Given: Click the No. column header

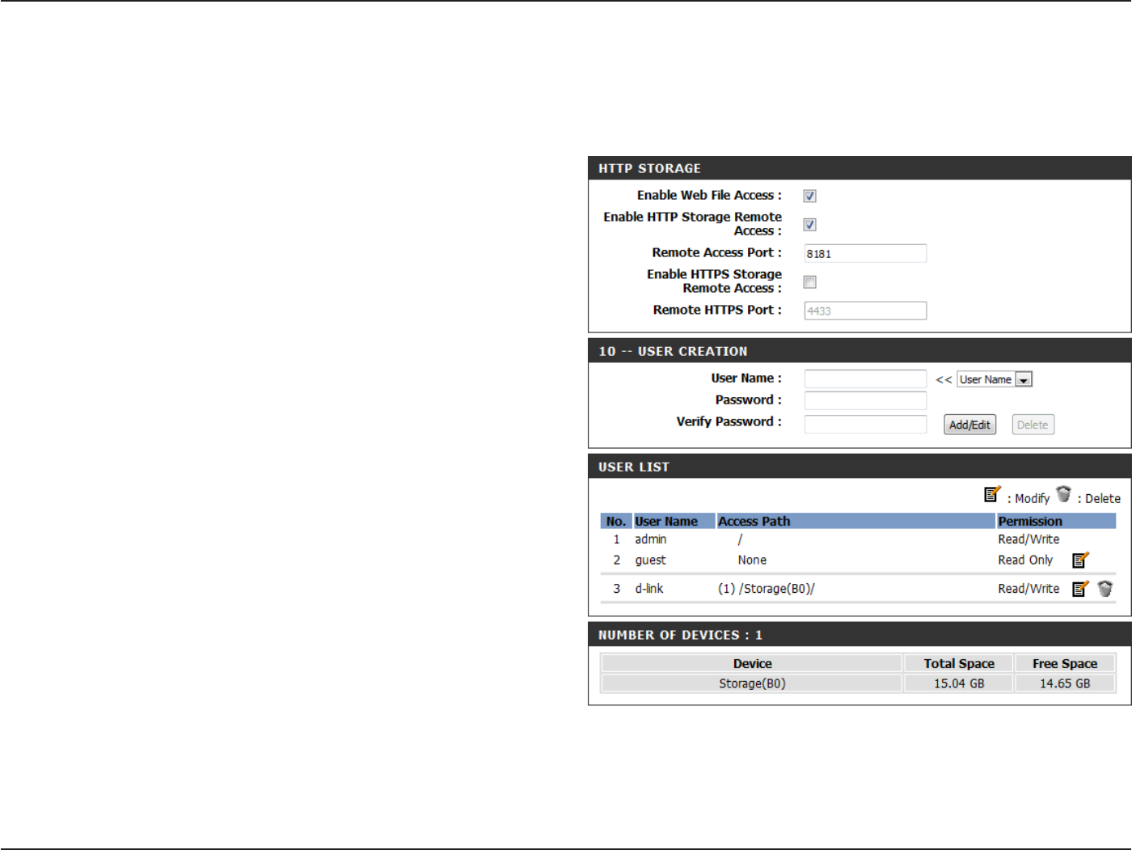Looking at the screenshot, I should pos(616,522).
